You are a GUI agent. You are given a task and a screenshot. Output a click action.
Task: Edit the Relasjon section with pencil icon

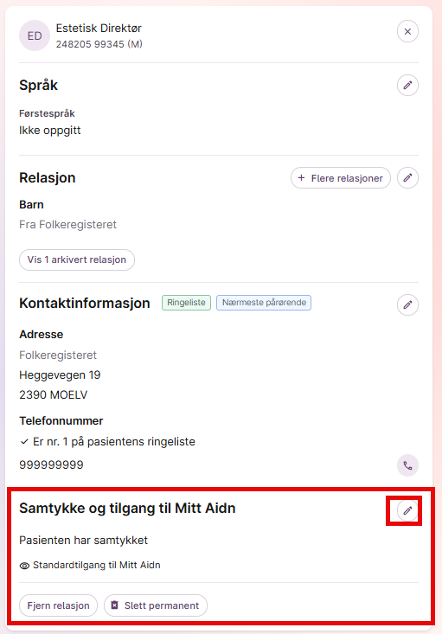click(x=407, y=178)
